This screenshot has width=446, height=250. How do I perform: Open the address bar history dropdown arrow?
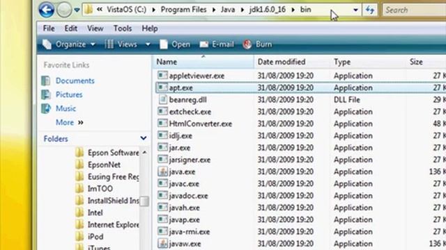pyautogui.click(x=355, y=10)
